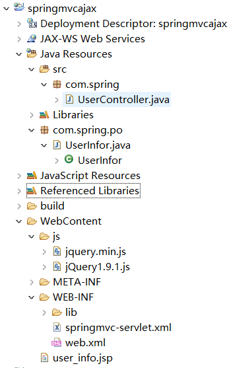Click the WebContent folder icon
Viewport: 250px width, 368px height.
[32, 221]
